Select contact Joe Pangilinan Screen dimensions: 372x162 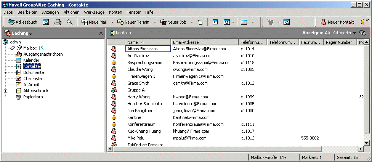[140, 111]
